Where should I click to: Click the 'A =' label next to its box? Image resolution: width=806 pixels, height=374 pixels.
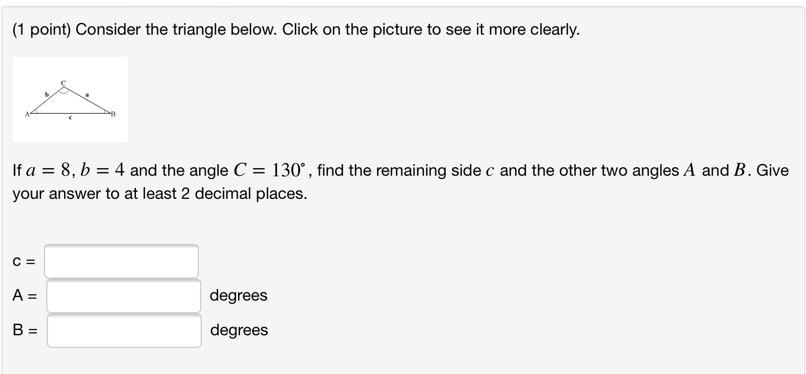pyautogui.click(x=24, y=296)
